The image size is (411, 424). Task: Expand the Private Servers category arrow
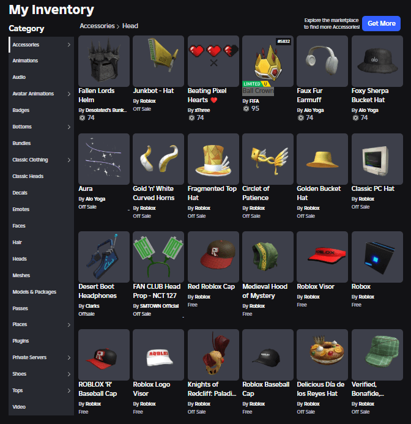tap(69, 357)
